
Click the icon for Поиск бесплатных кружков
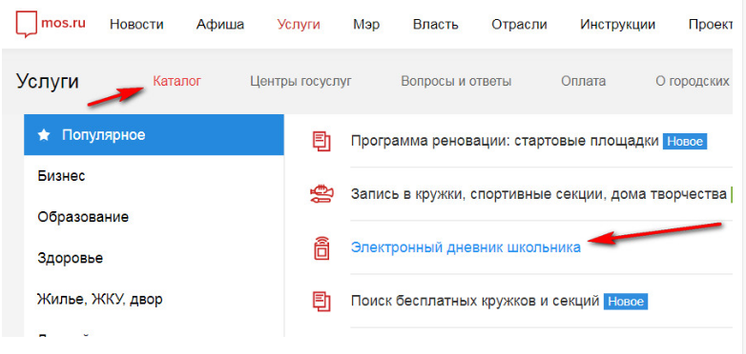[321, 301]
